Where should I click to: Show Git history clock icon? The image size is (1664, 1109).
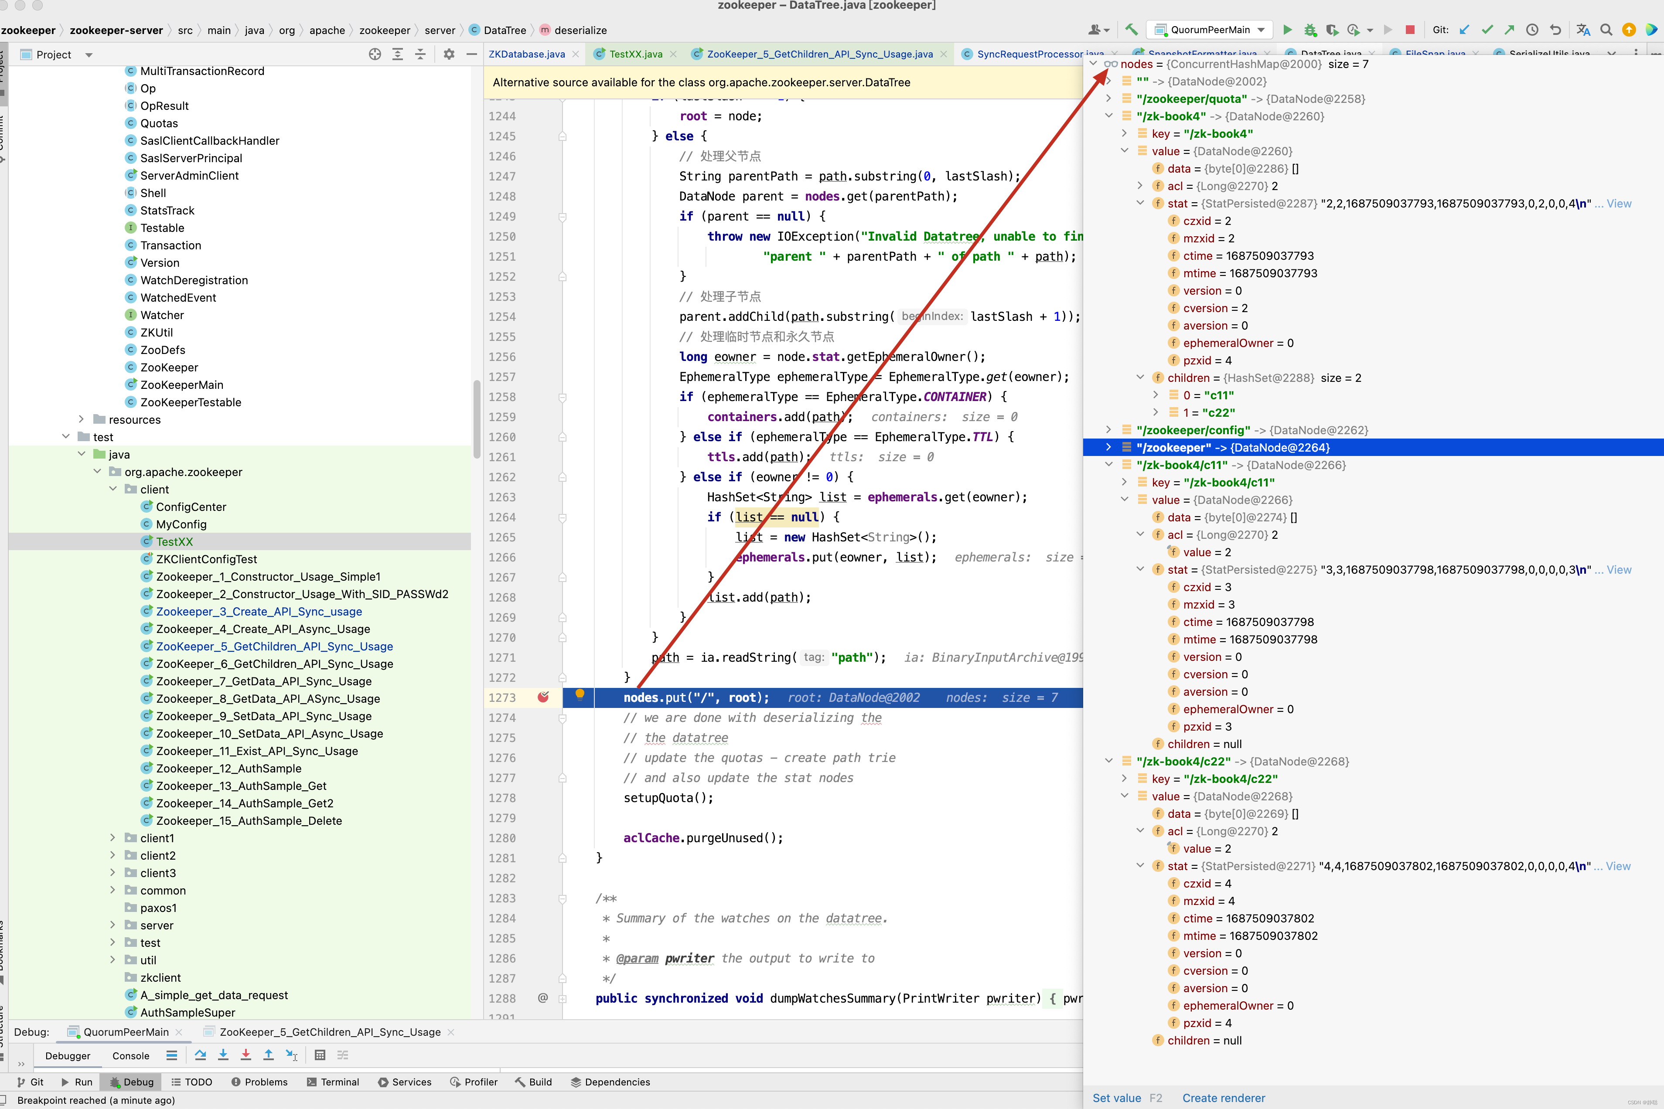[1532, 30]
